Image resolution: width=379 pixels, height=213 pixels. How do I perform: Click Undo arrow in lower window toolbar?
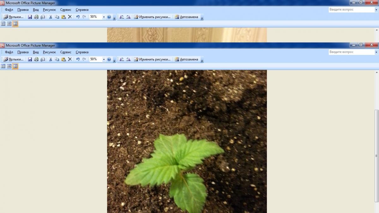78,59
